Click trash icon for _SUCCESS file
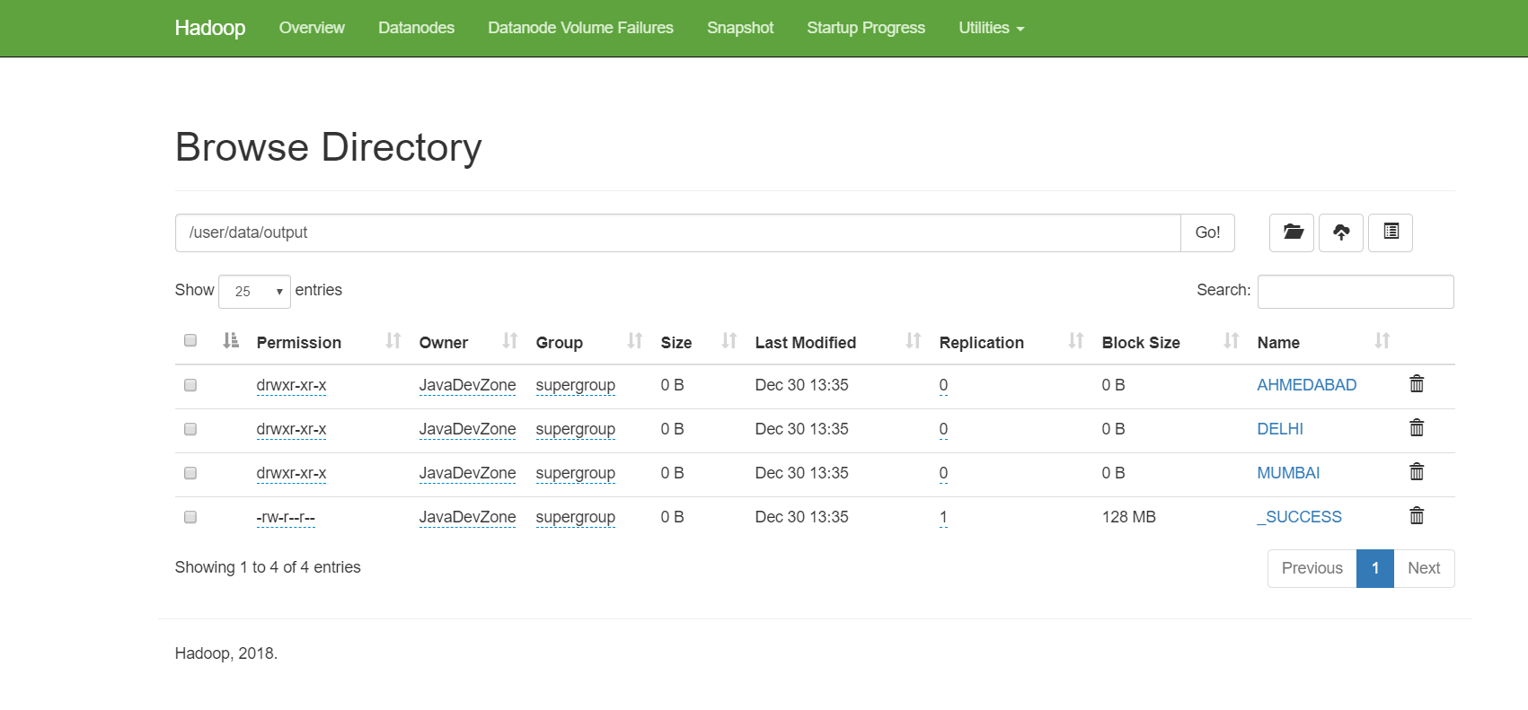The image size is (1528, 710). point(1416,516)
